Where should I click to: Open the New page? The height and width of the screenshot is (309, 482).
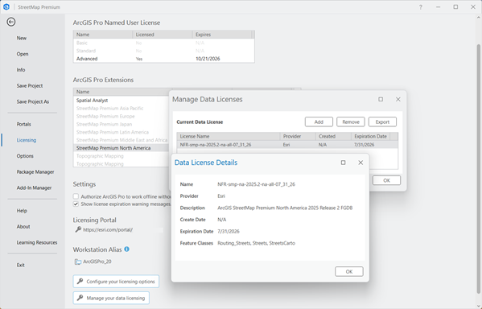point(22,38)
